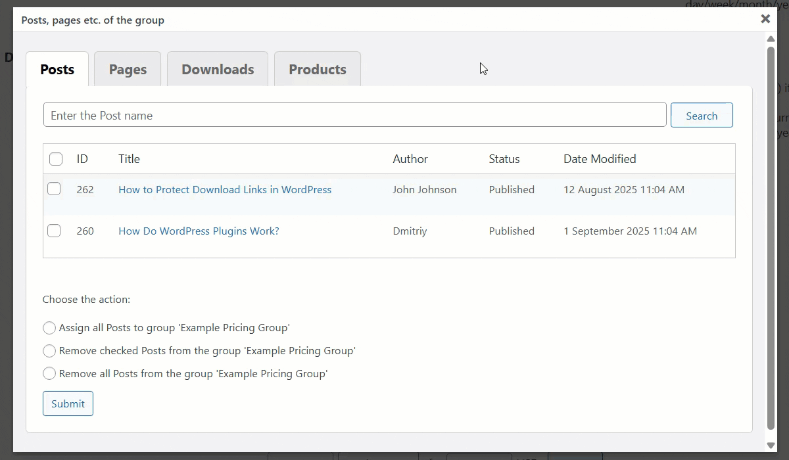Check post ID 262 in the list

pyautogui.click(x=54, y=189)
